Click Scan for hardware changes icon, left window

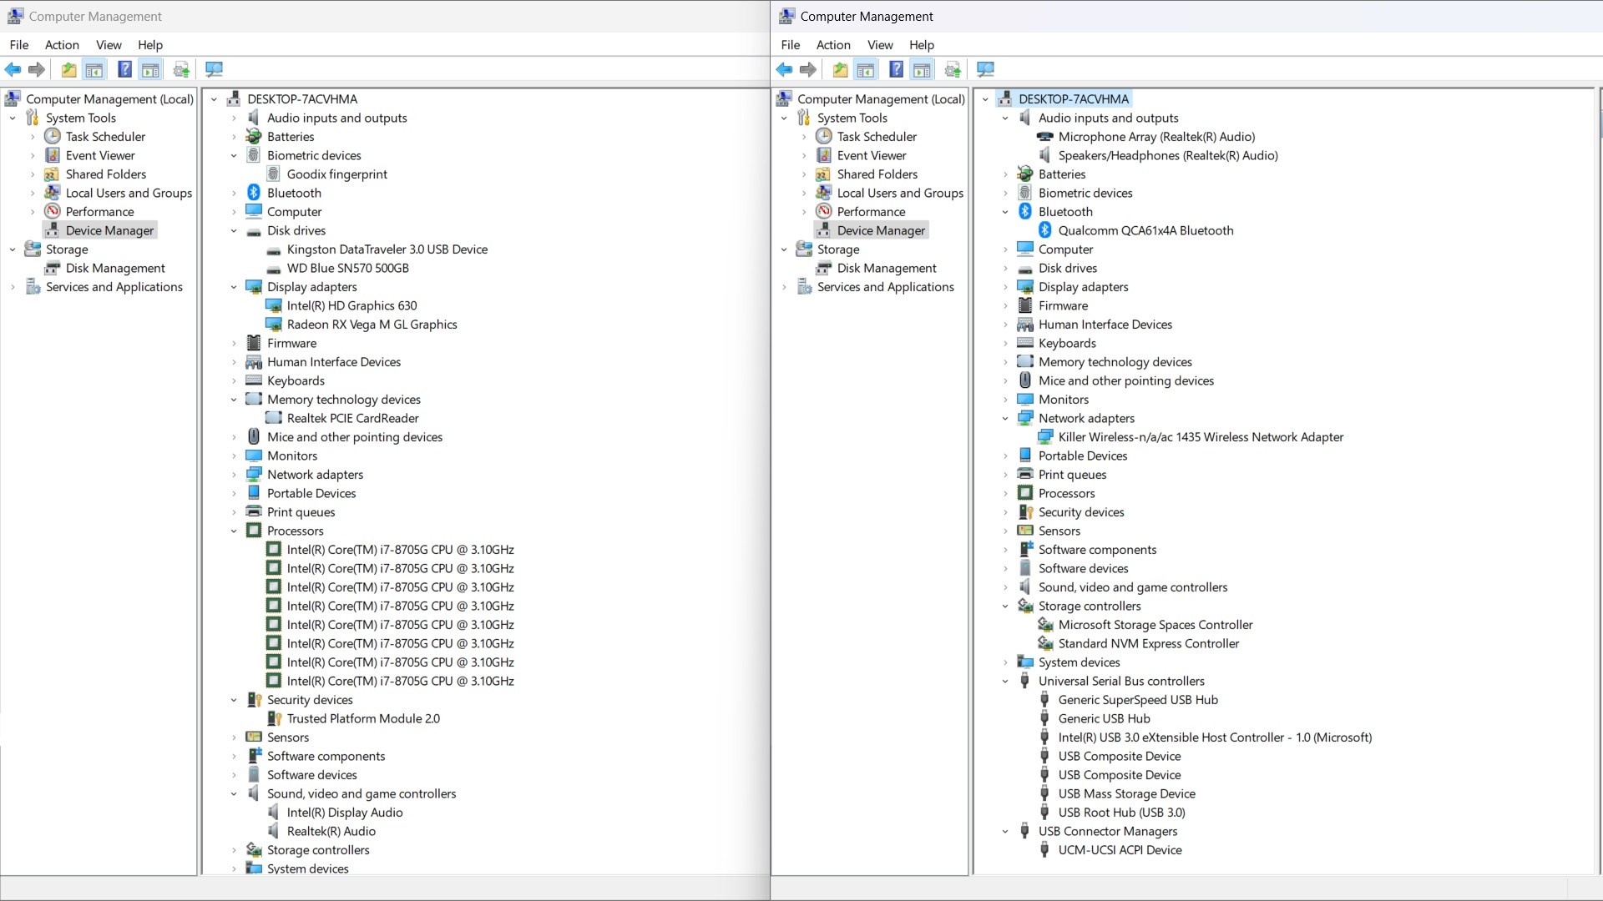click(x=214, y=70)
